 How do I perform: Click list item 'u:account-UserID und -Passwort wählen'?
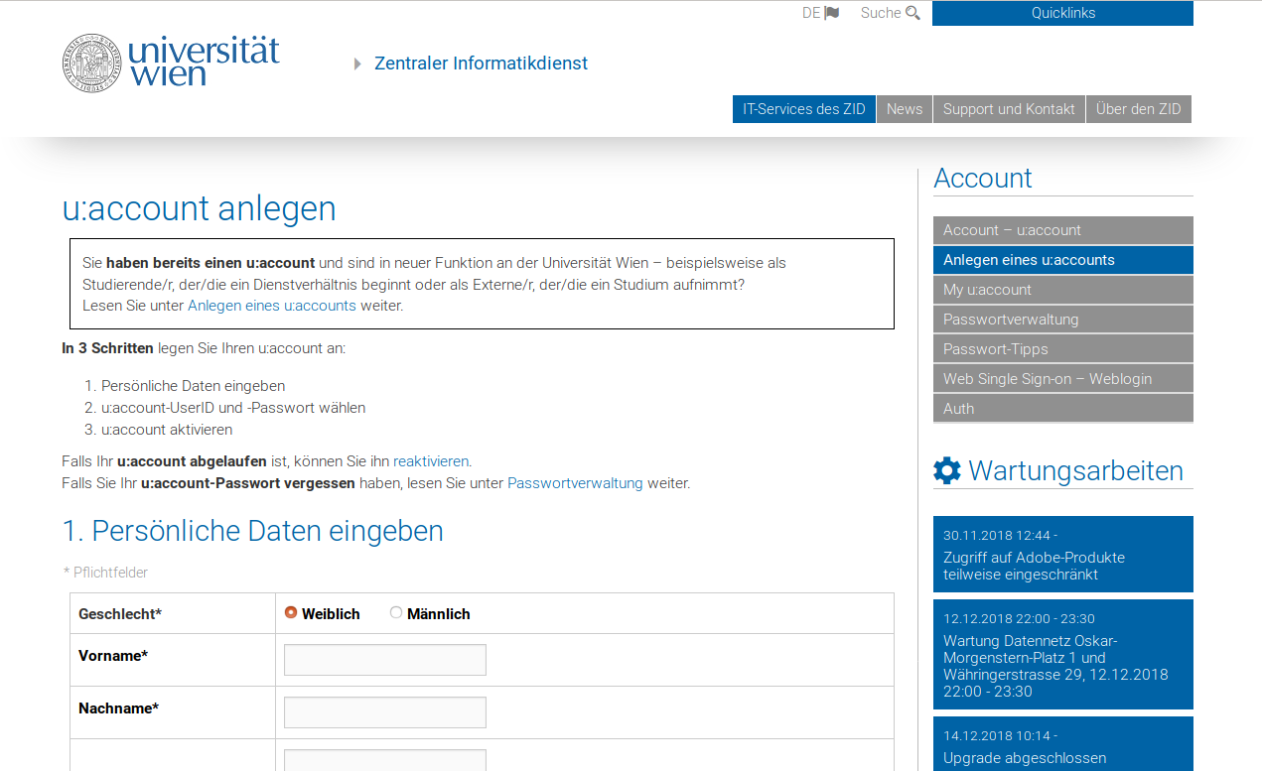233,408
